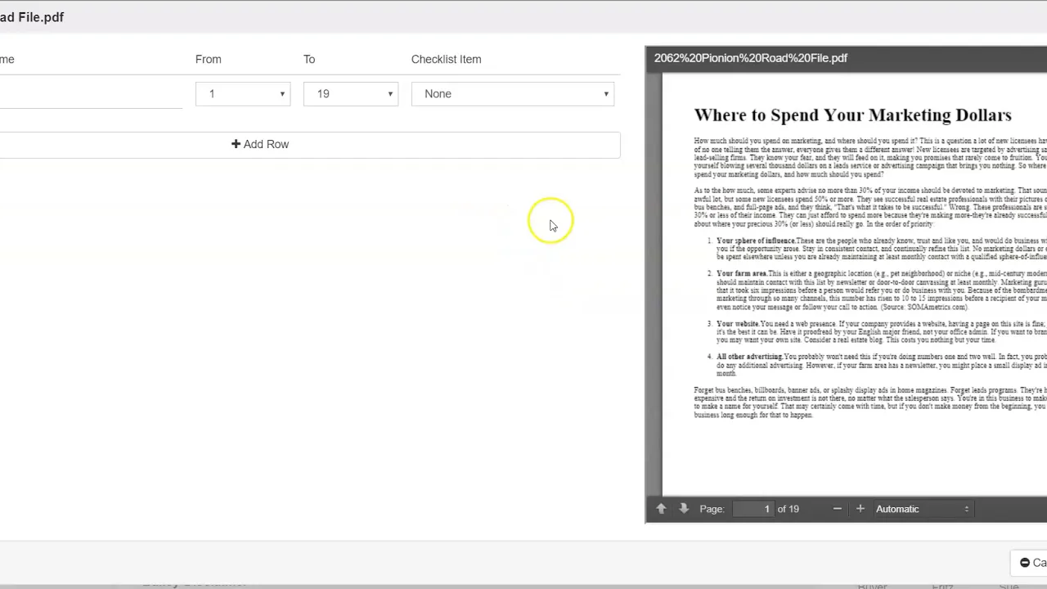Image resolution: width=1047 pixels, height=589 pixels.
Task: Go to previous PDF page arrow
Action: 661,509
